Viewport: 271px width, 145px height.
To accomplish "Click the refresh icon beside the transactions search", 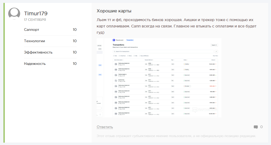I will pyautogui.click(x=216, y=52).
